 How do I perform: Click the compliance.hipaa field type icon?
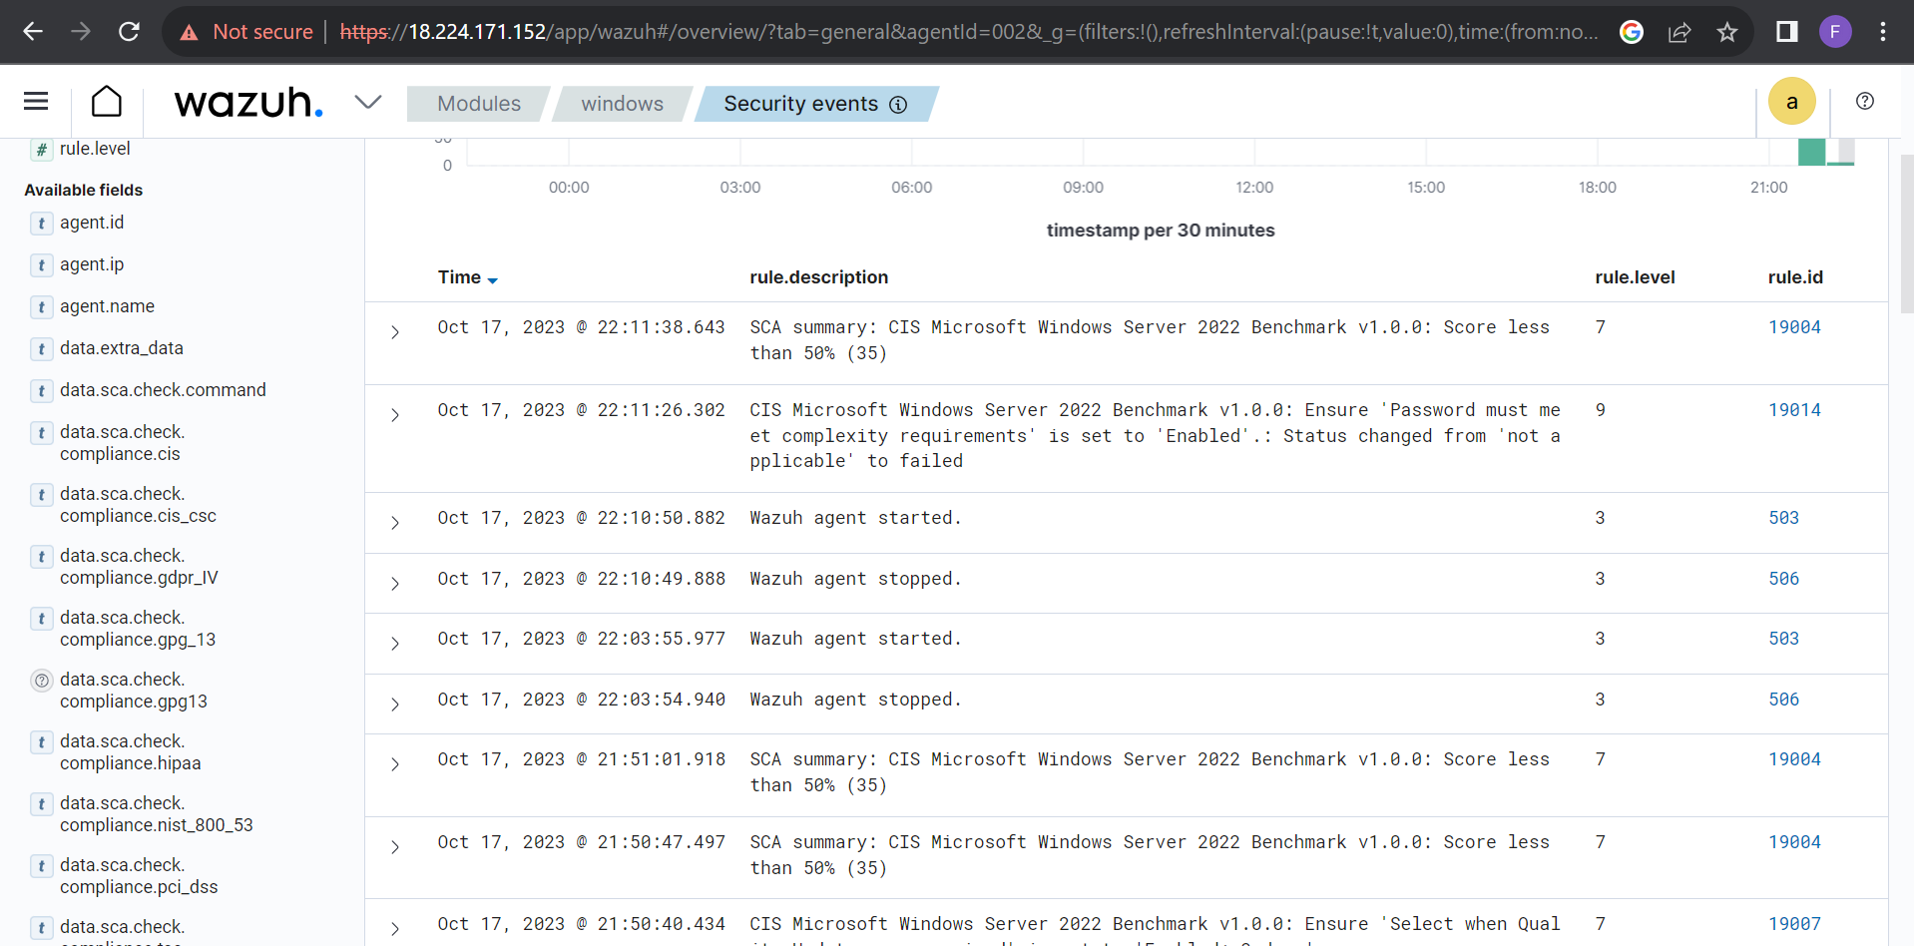tap(41, 742)
